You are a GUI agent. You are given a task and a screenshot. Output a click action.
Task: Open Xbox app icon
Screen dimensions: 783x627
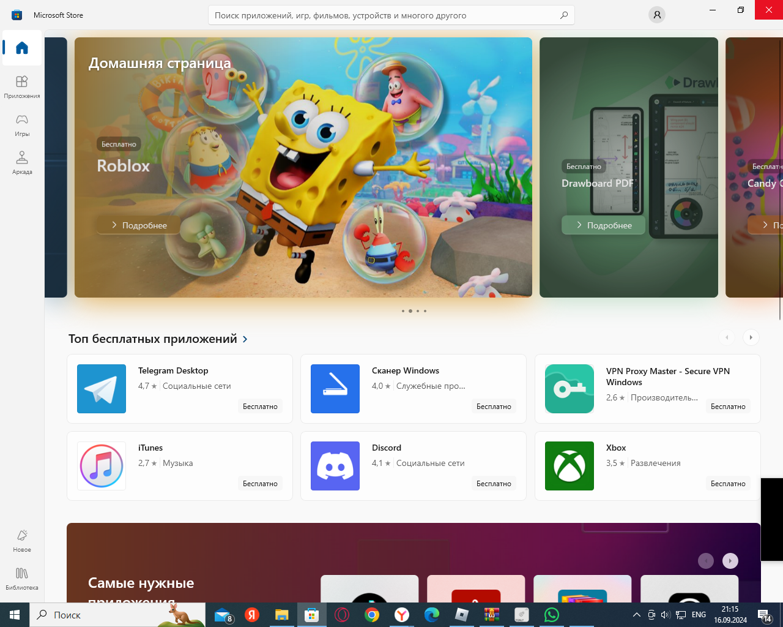(570, 466)
